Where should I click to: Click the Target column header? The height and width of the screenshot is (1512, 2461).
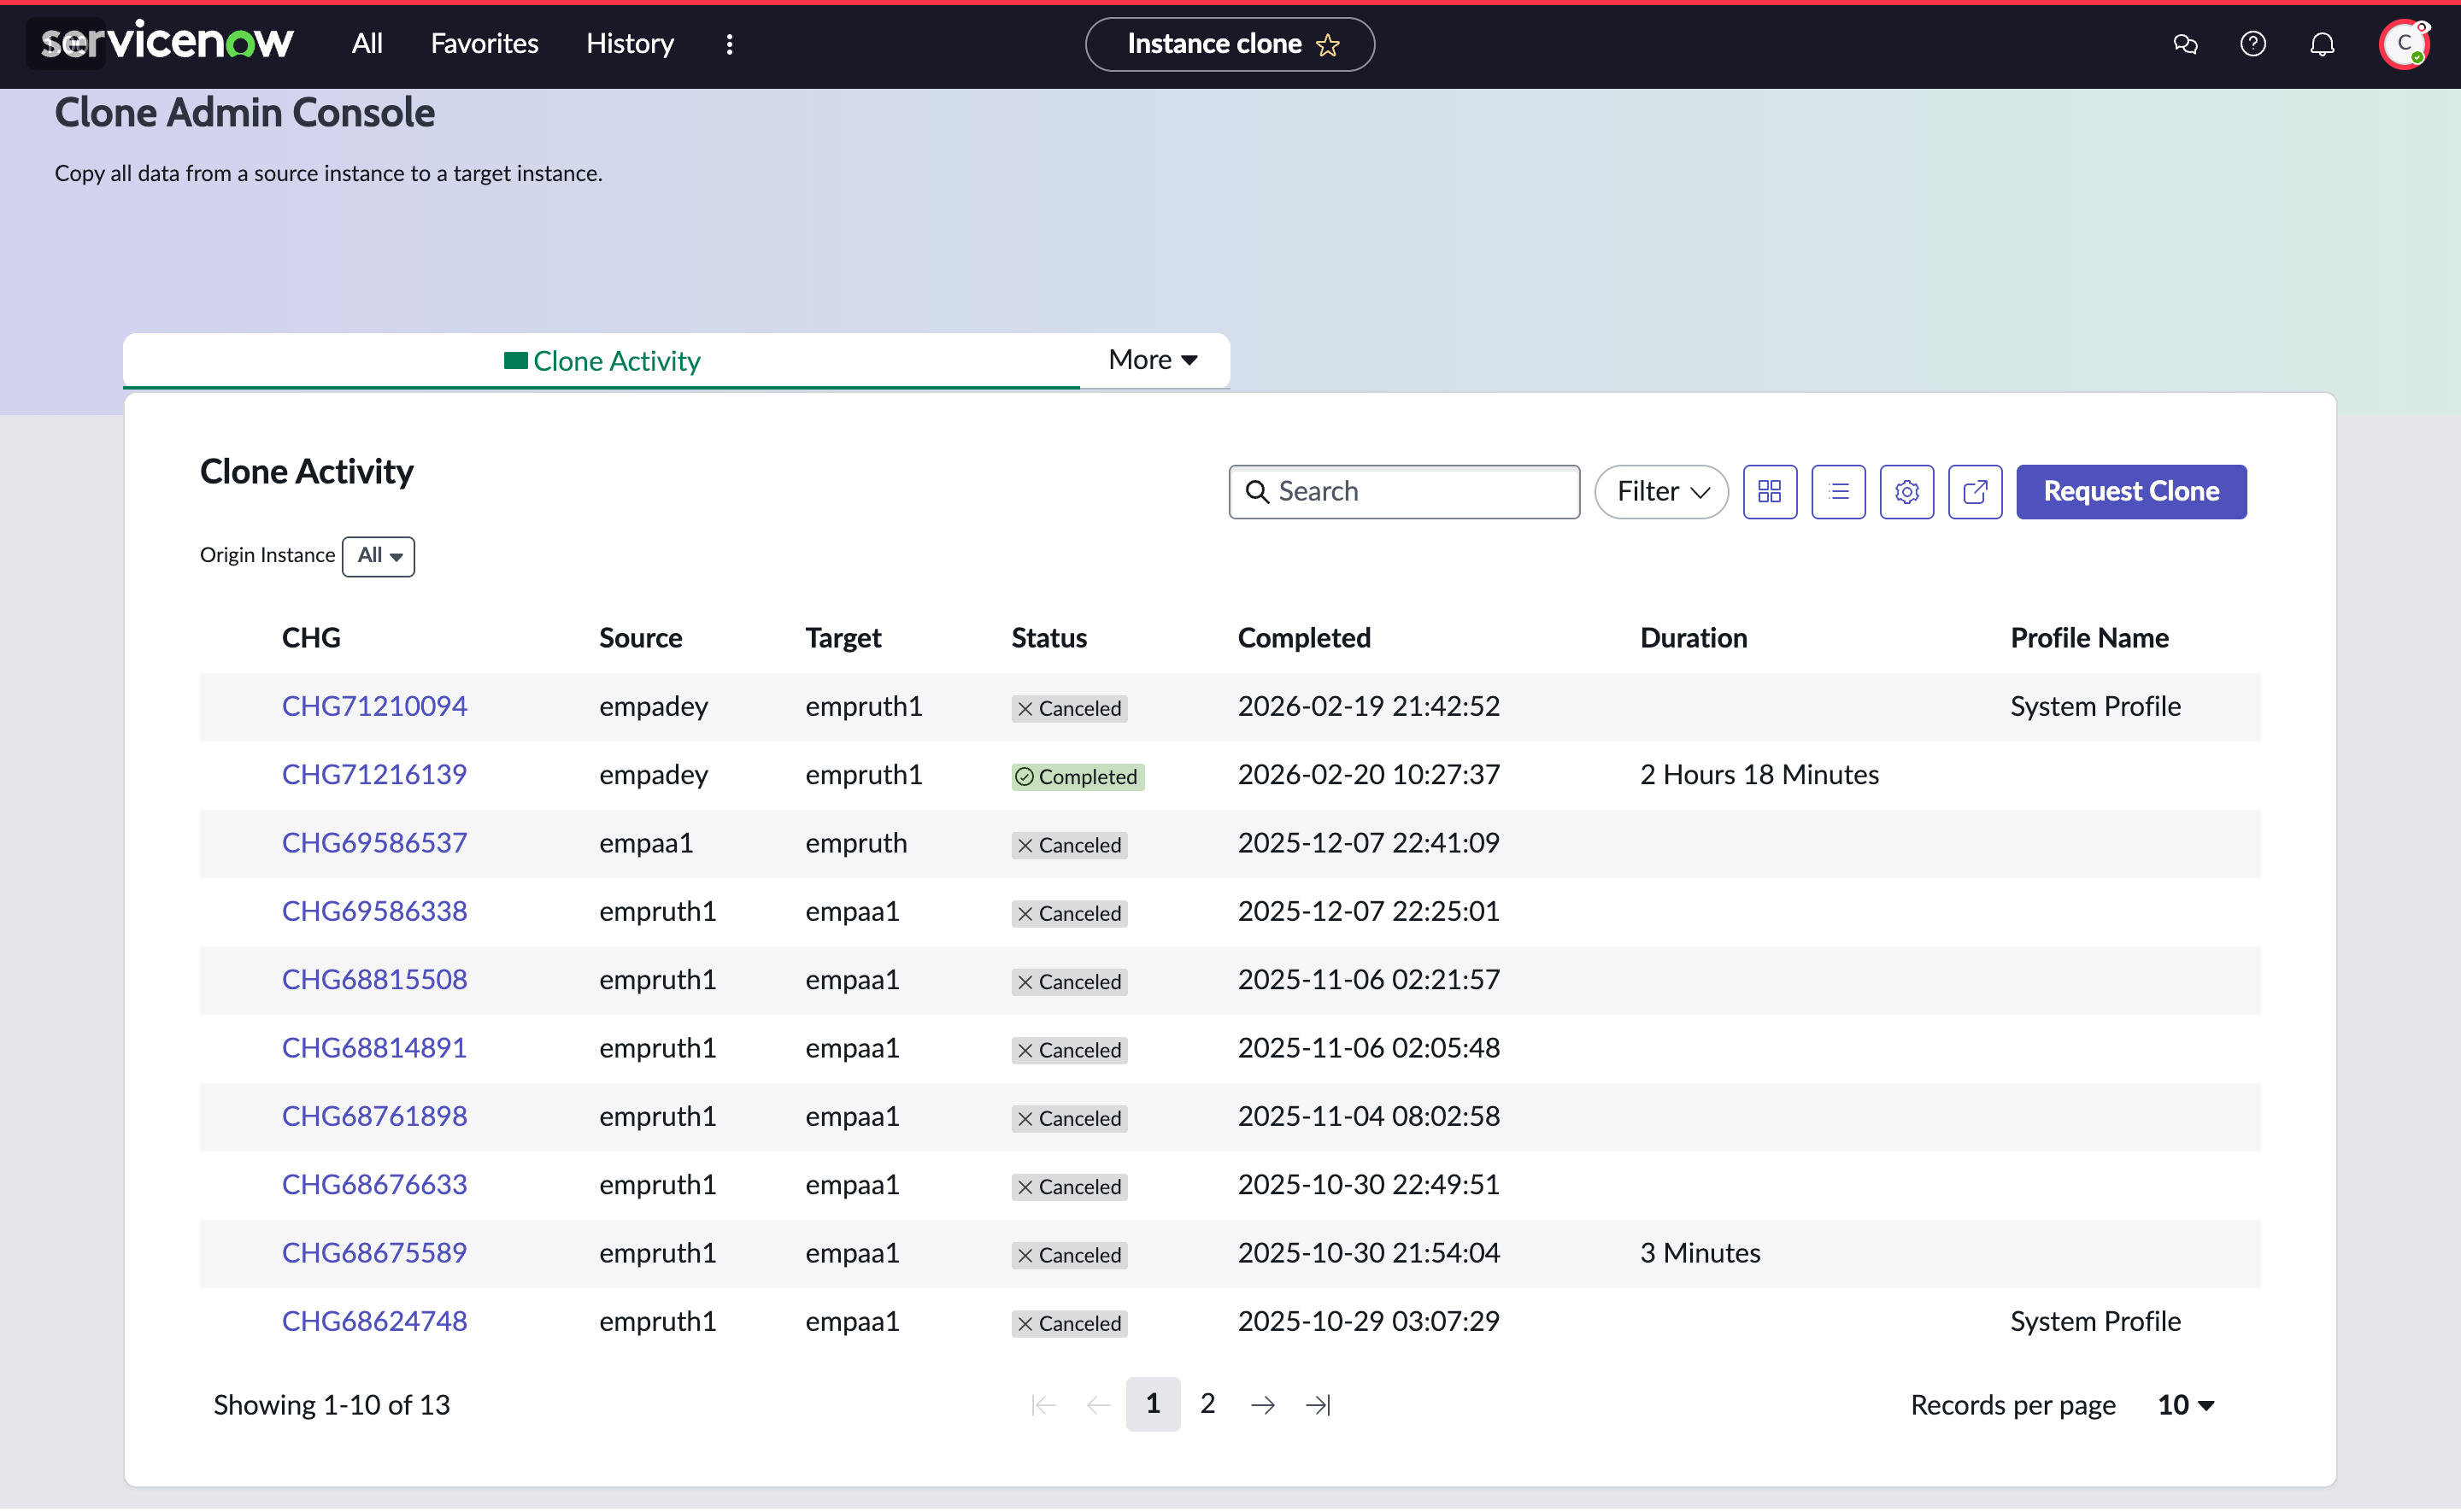tap(843, 638)
